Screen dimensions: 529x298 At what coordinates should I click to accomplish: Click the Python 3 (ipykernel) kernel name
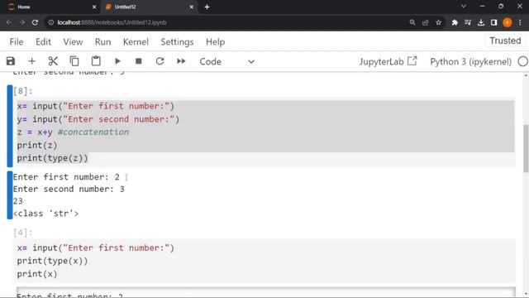pos(470,61)
